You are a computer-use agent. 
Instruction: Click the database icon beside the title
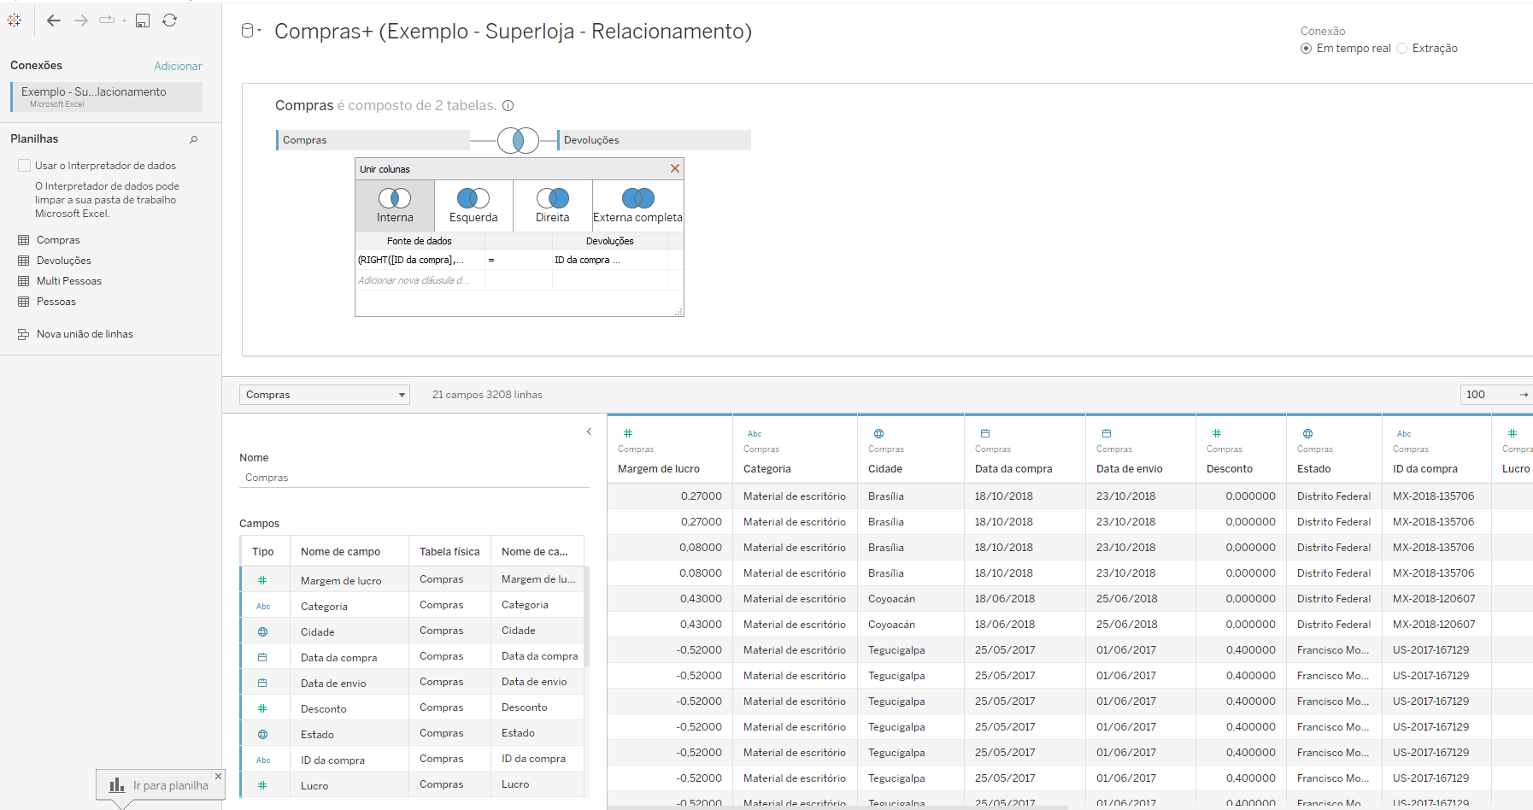click(248, 31)
